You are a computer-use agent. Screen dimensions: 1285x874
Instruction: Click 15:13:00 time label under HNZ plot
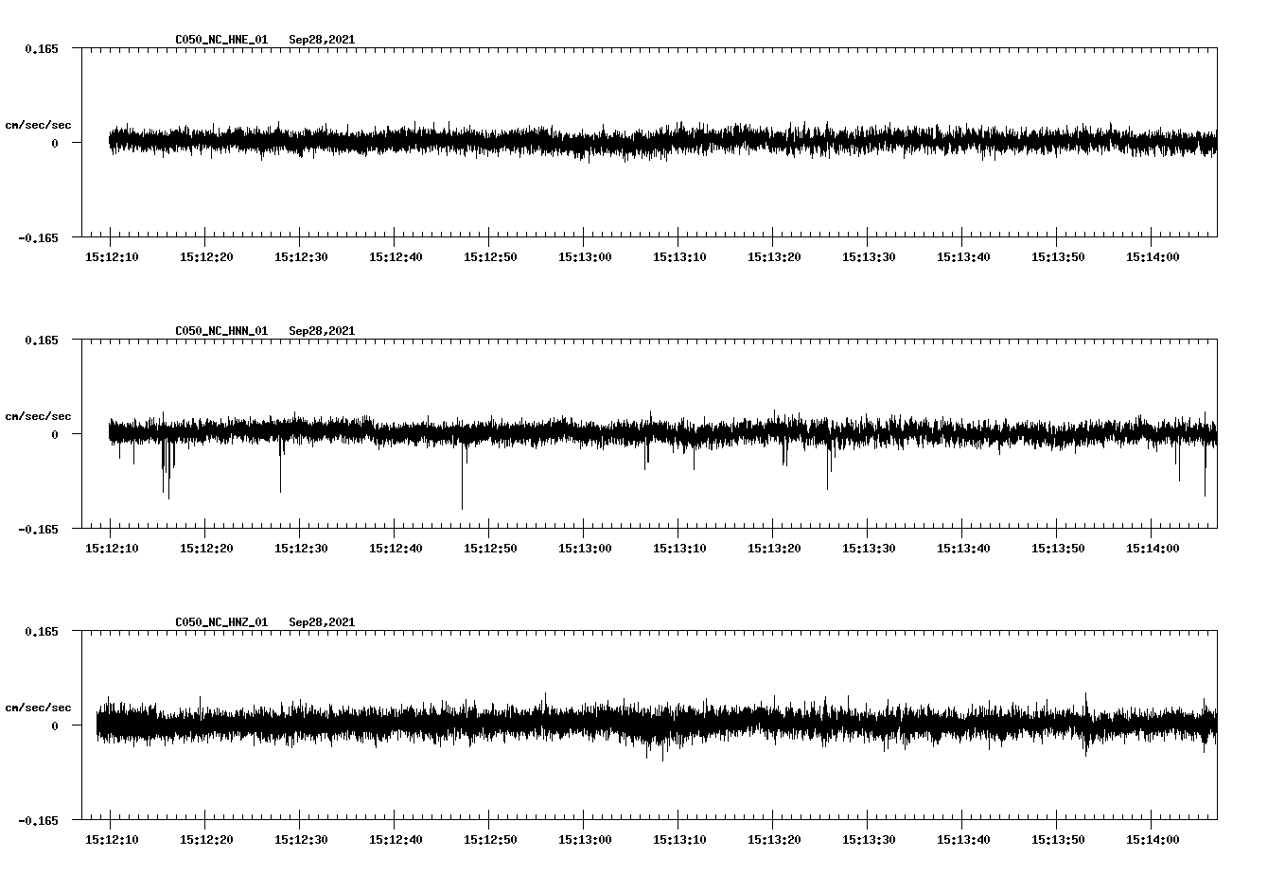[x=585, y=839]
